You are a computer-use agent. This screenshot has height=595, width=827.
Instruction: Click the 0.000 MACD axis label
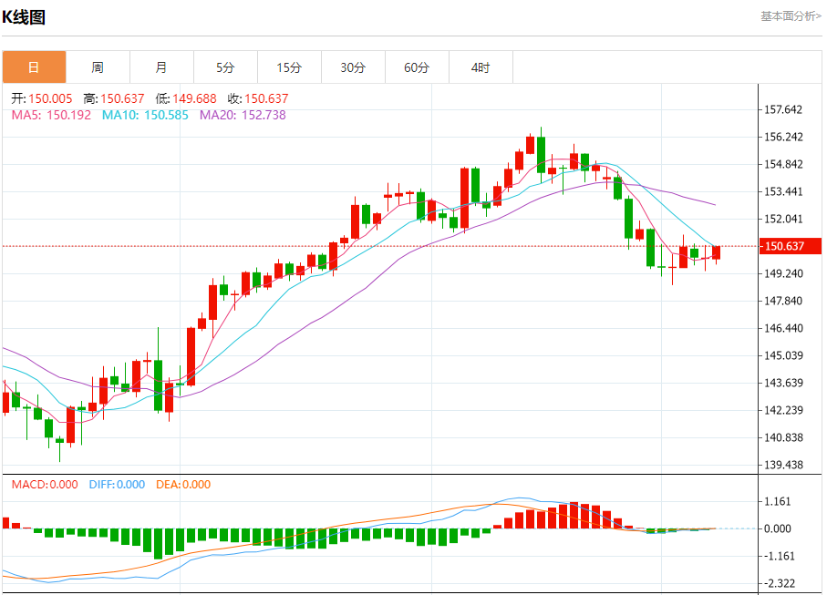click(x=778, y=528)
